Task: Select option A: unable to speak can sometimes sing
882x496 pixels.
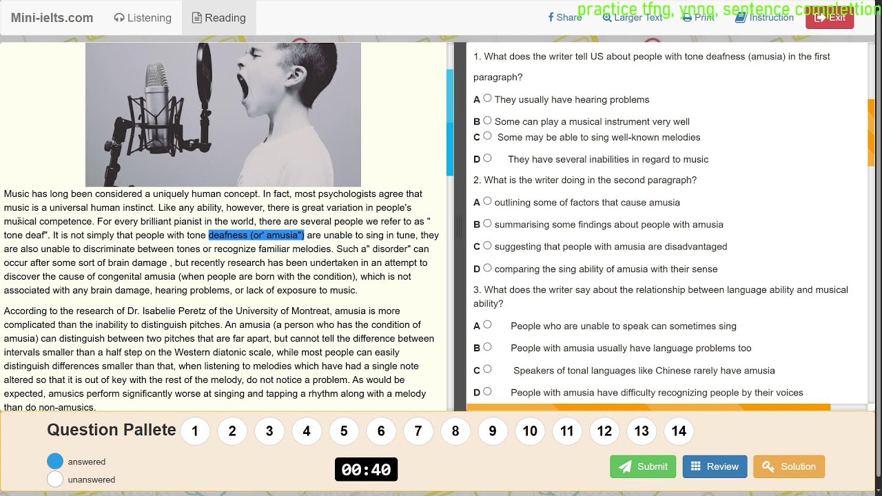Action: 487,324
